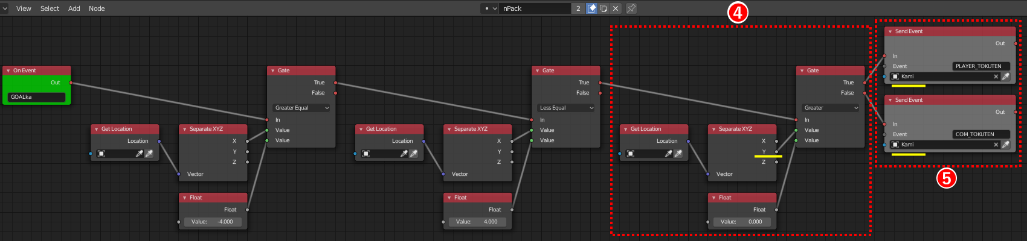
Task: Collapse the Float node with value 0.000
Action: tap(713, 198)
